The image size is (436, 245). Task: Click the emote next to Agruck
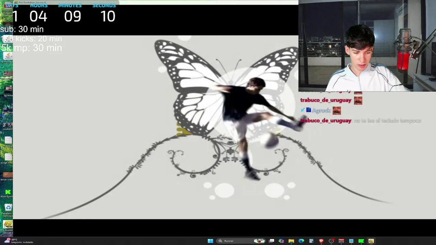(x=337, y=110)
